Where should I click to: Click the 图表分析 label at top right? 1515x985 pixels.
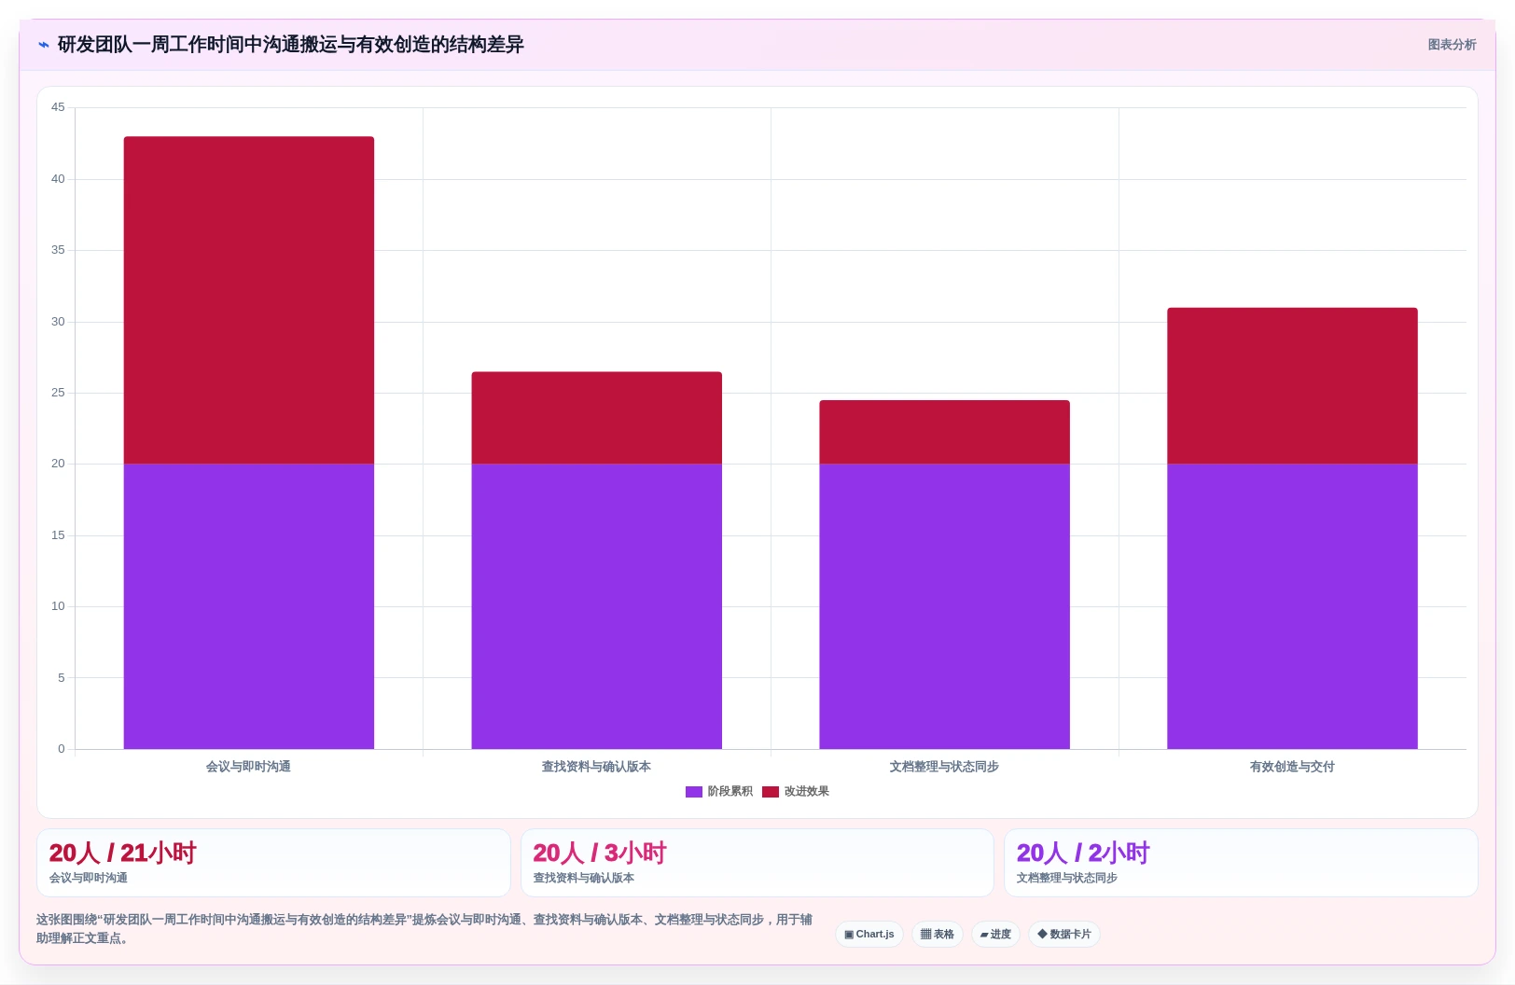pyautogui.click(x=1452, y=45)
